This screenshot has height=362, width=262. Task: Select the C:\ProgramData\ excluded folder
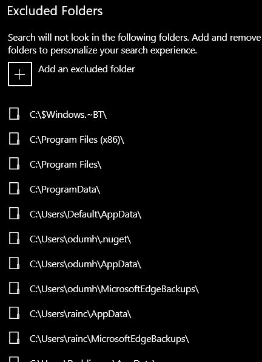point(65,190)
